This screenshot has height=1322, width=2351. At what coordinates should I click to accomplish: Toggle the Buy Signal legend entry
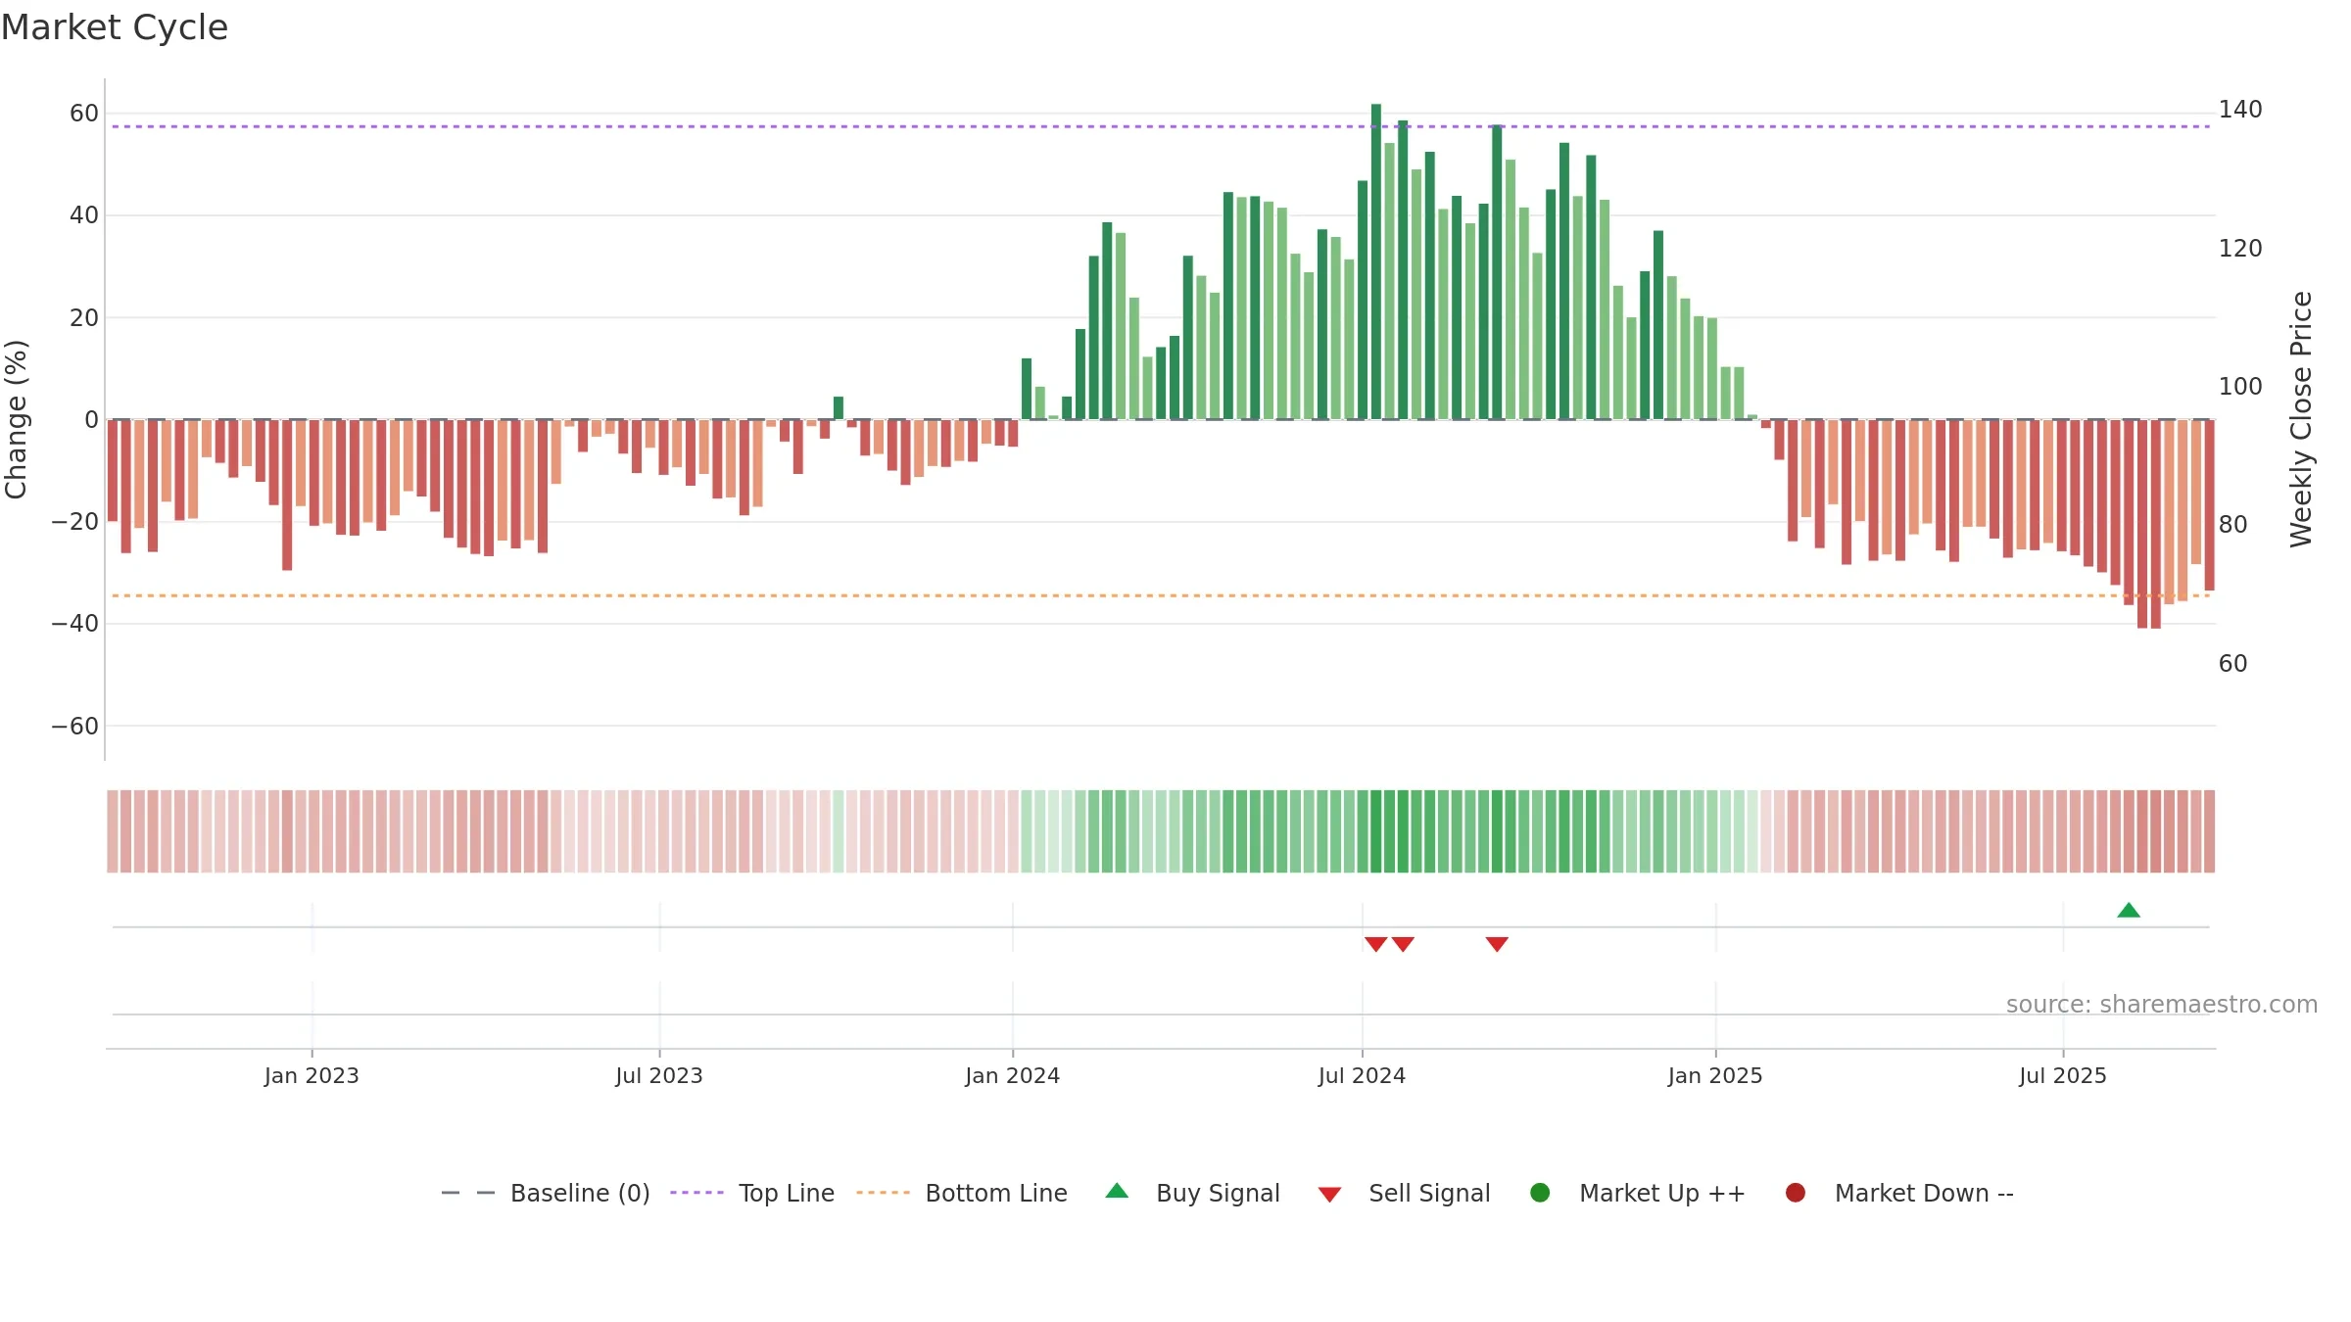pyautogui.click(x=1192, y=1193)
